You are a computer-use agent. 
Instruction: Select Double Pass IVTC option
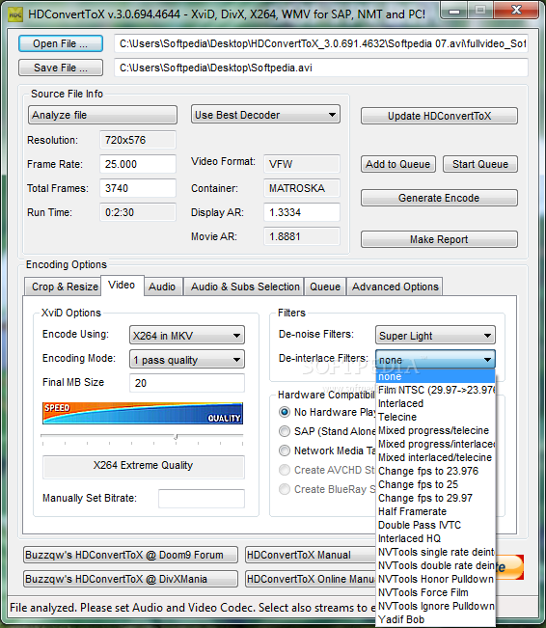[436, 525]
